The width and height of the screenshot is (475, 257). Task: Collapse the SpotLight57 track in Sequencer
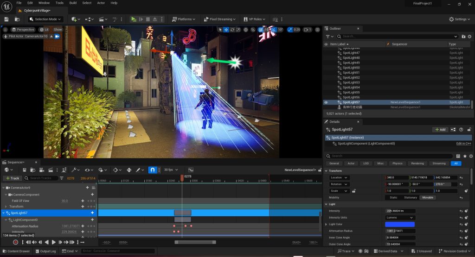pyautogui.click(x=4, y=213)
